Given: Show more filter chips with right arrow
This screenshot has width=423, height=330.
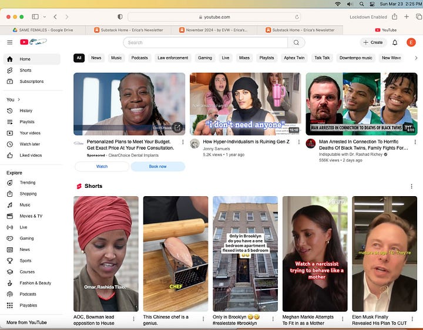Looking at the screenshot, I should tap(416, 58).
